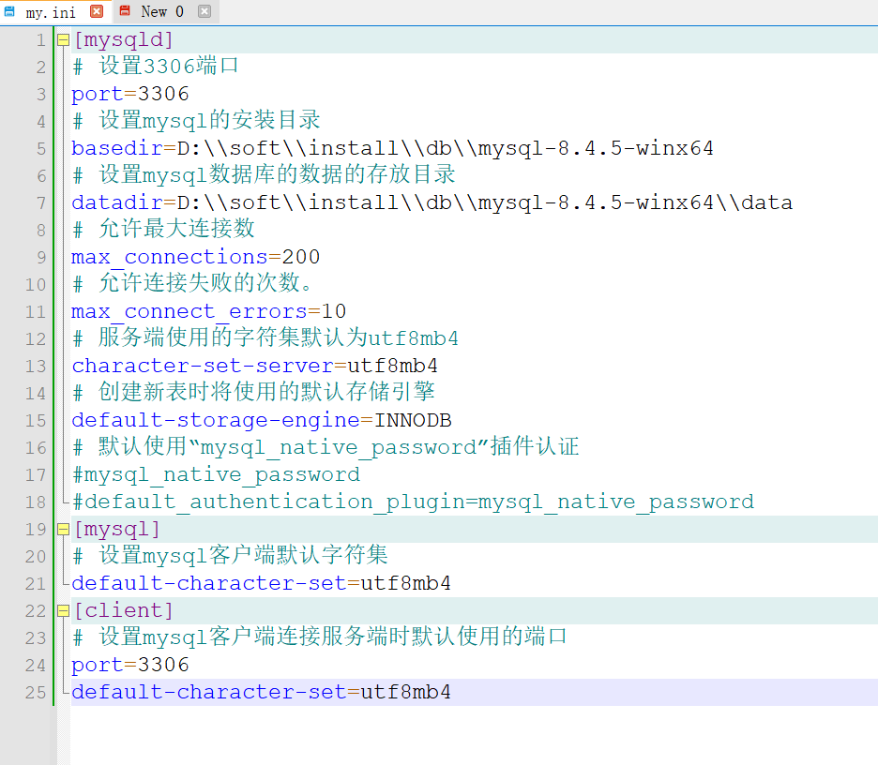Click the basedir path line
Image resolution: width=878 pixels, height=765 pixels.
click(x=392, y=148)
